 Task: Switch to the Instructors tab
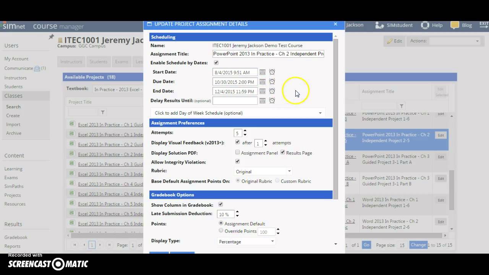[x=71, y=61]
